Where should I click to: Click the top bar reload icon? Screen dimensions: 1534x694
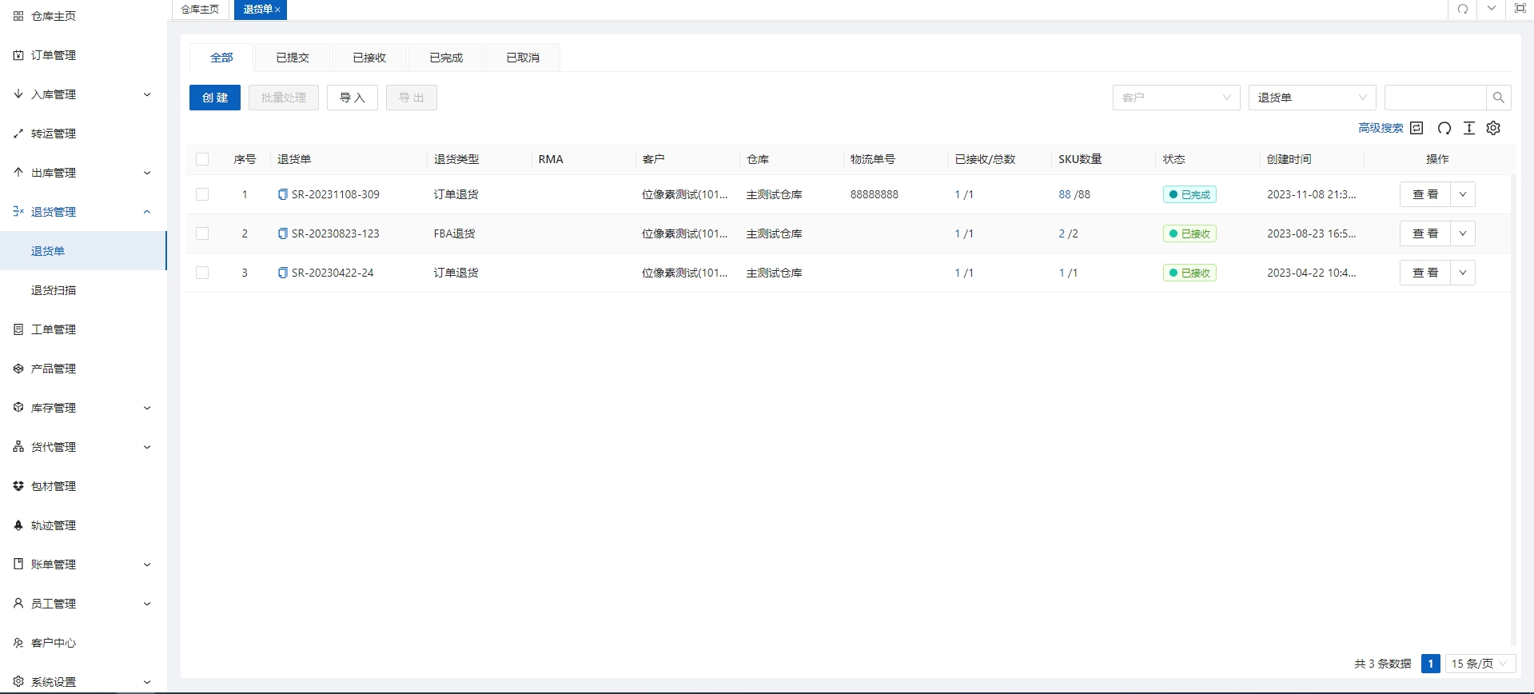click(1463, 9)
